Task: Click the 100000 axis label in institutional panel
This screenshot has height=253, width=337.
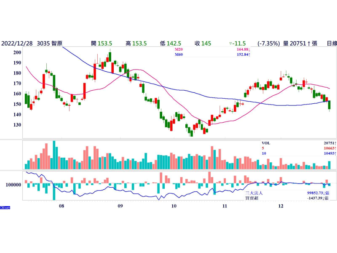Action: [x=13, y=185]
